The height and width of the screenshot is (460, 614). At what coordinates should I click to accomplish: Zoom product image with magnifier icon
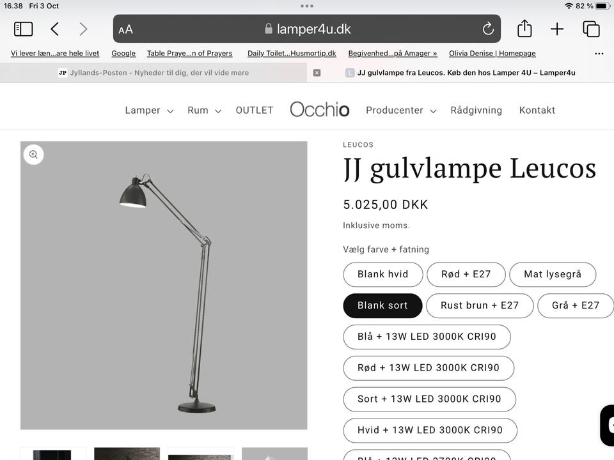[34, 155]
